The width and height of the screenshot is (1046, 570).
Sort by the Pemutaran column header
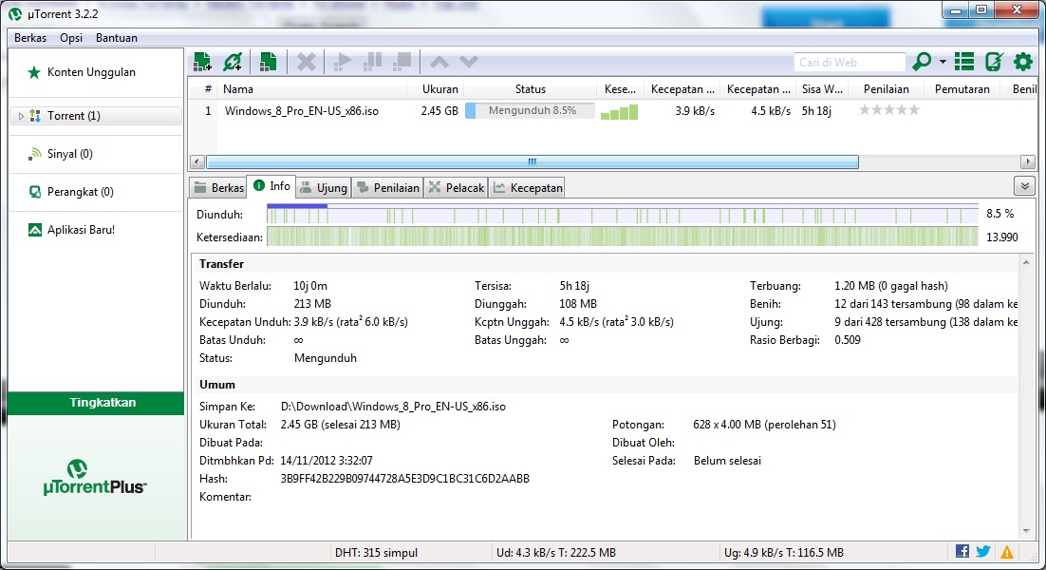962,89
